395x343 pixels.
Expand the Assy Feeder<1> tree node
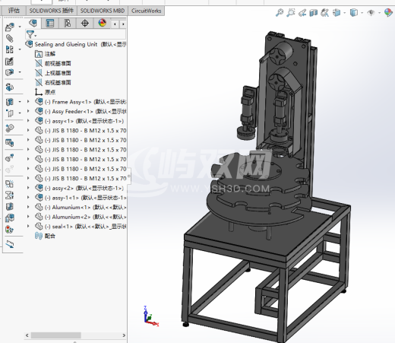click(28, 111)
